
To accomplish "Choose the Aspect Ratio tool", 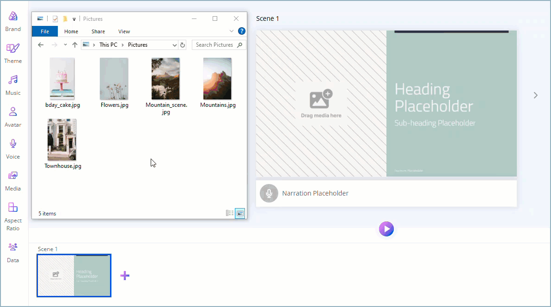I will tap(13, 209).
